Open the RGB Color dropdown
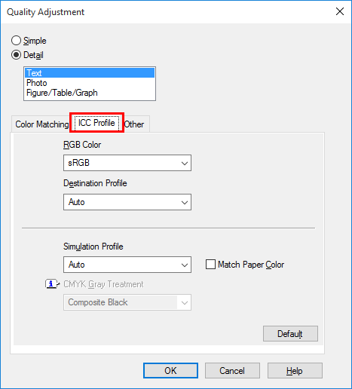 click(x=185, y=163)
